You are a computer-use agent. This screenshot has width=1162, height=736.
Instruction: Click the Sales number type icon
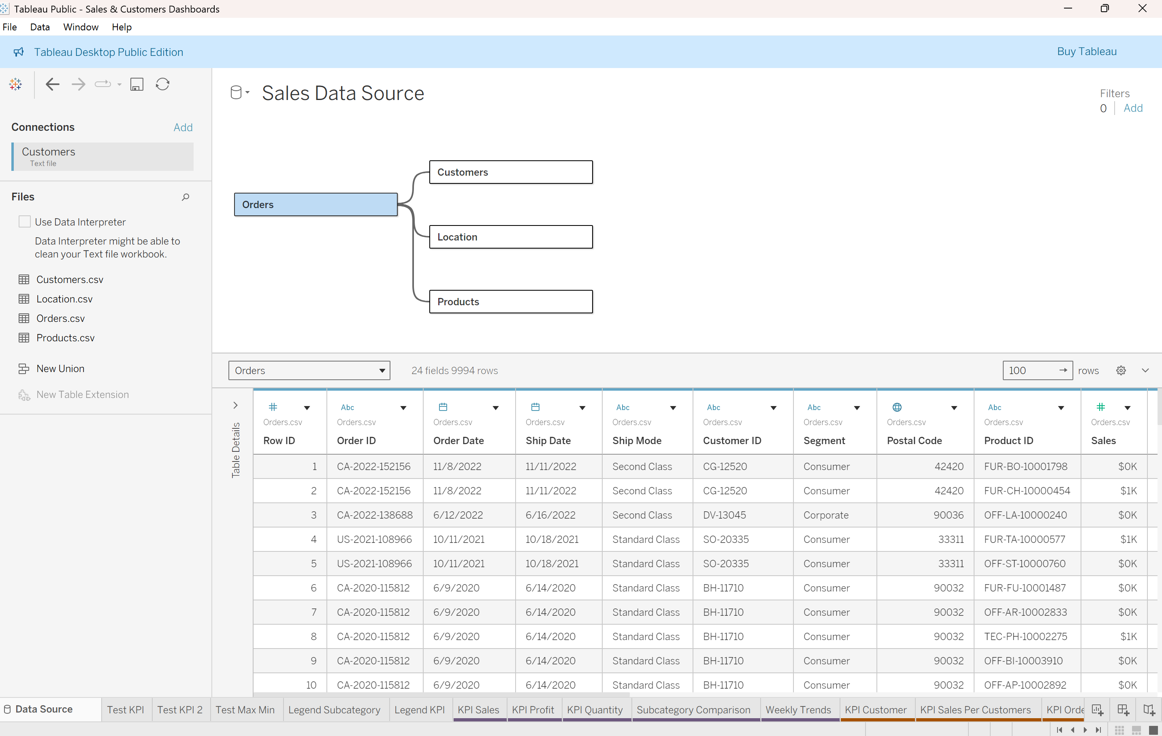tap(1101, 407)
